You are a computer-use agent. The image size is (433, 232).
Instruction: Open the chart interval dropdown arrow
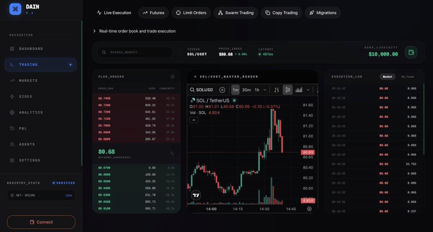click(265, 90)
